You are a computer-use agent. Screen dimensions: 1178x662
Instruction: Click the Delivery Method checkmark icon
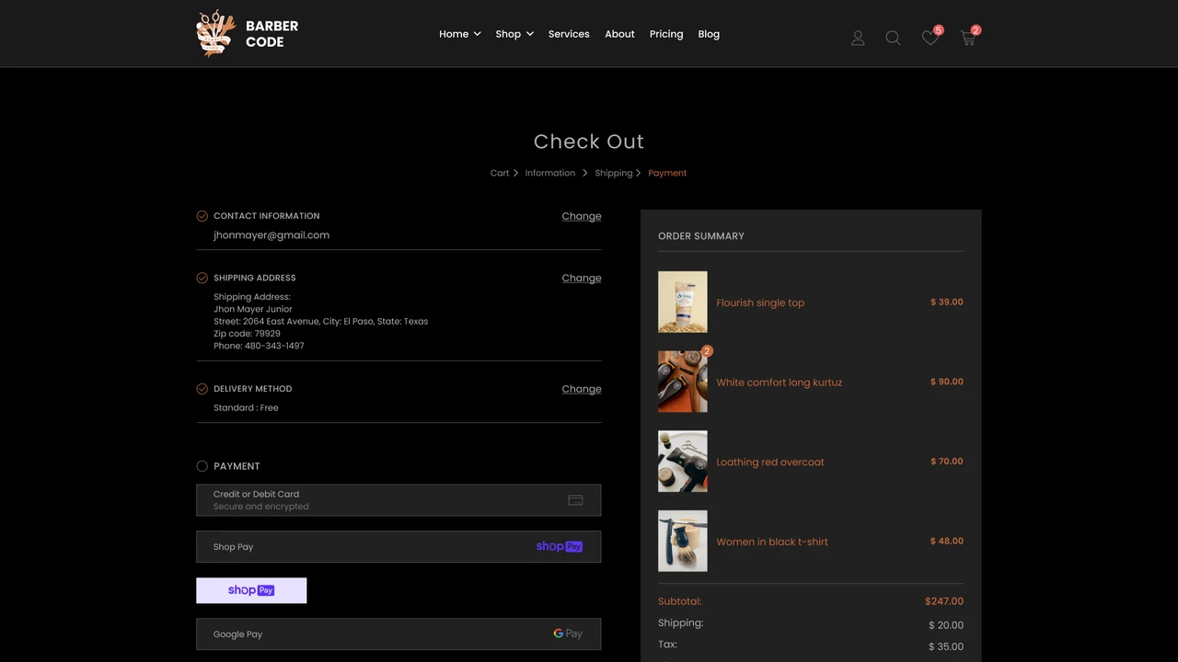(202, 389)
